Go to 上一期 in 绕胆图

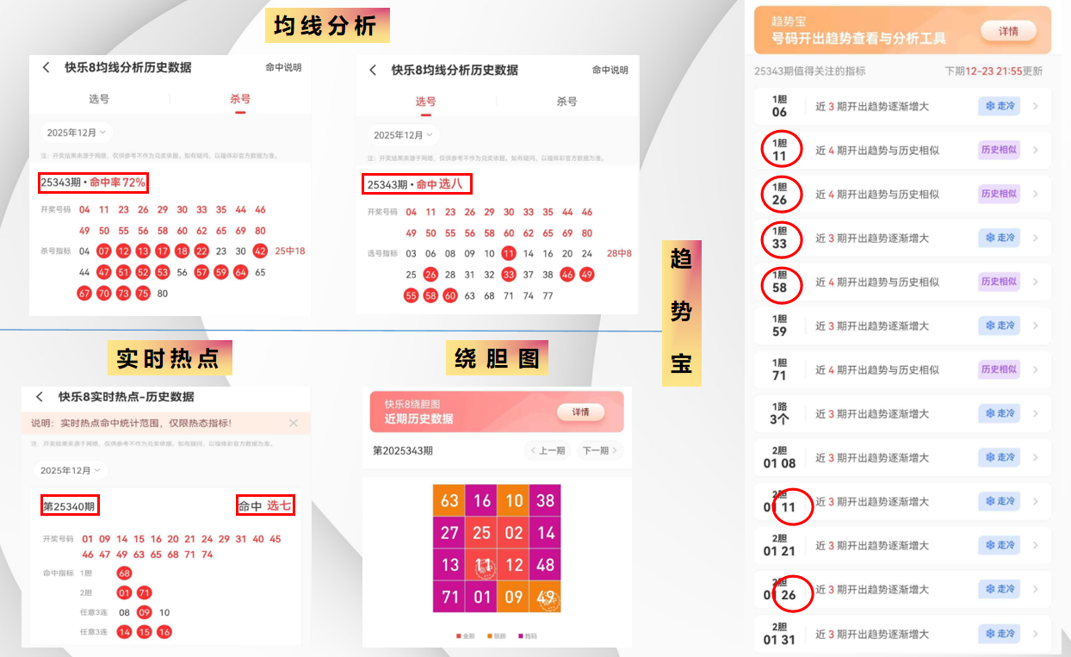point(548,450)
